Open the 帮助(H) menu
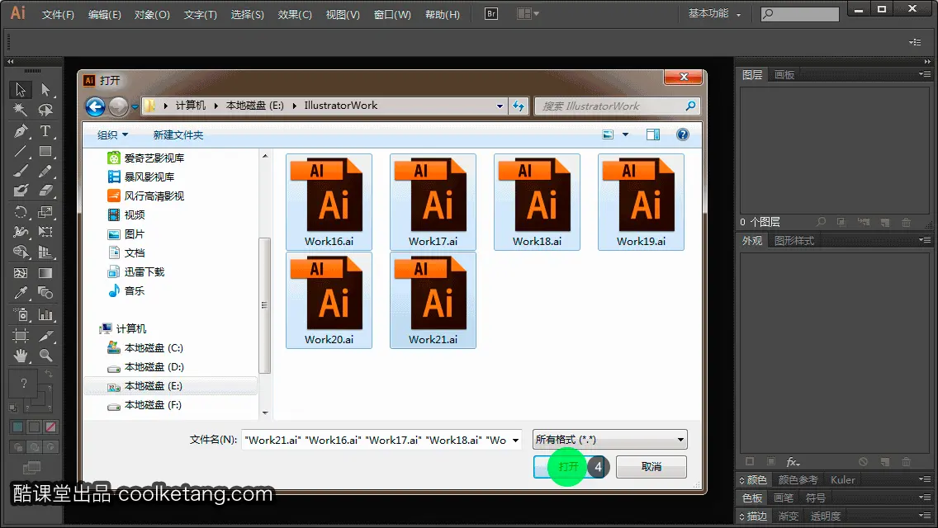Image resolution: width=938 pixels, height=528 pixels. click(x=443, y=14)
